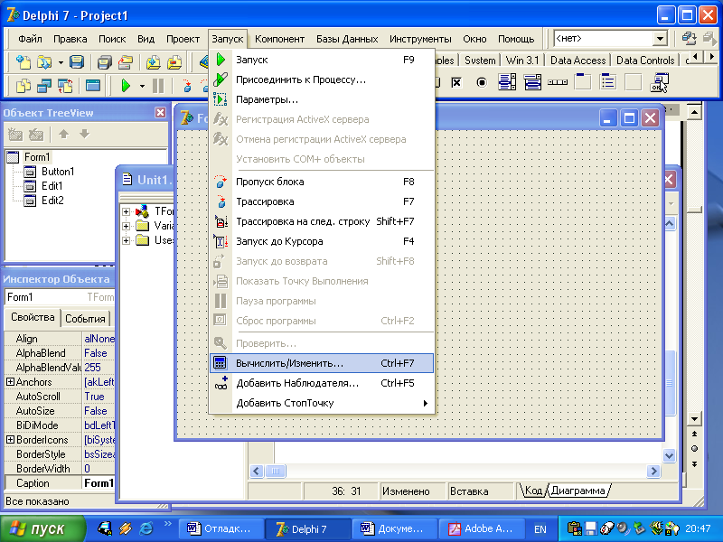Click the Save toolbar icon
Screen dimensions: 723x542
tap(77, 61)
